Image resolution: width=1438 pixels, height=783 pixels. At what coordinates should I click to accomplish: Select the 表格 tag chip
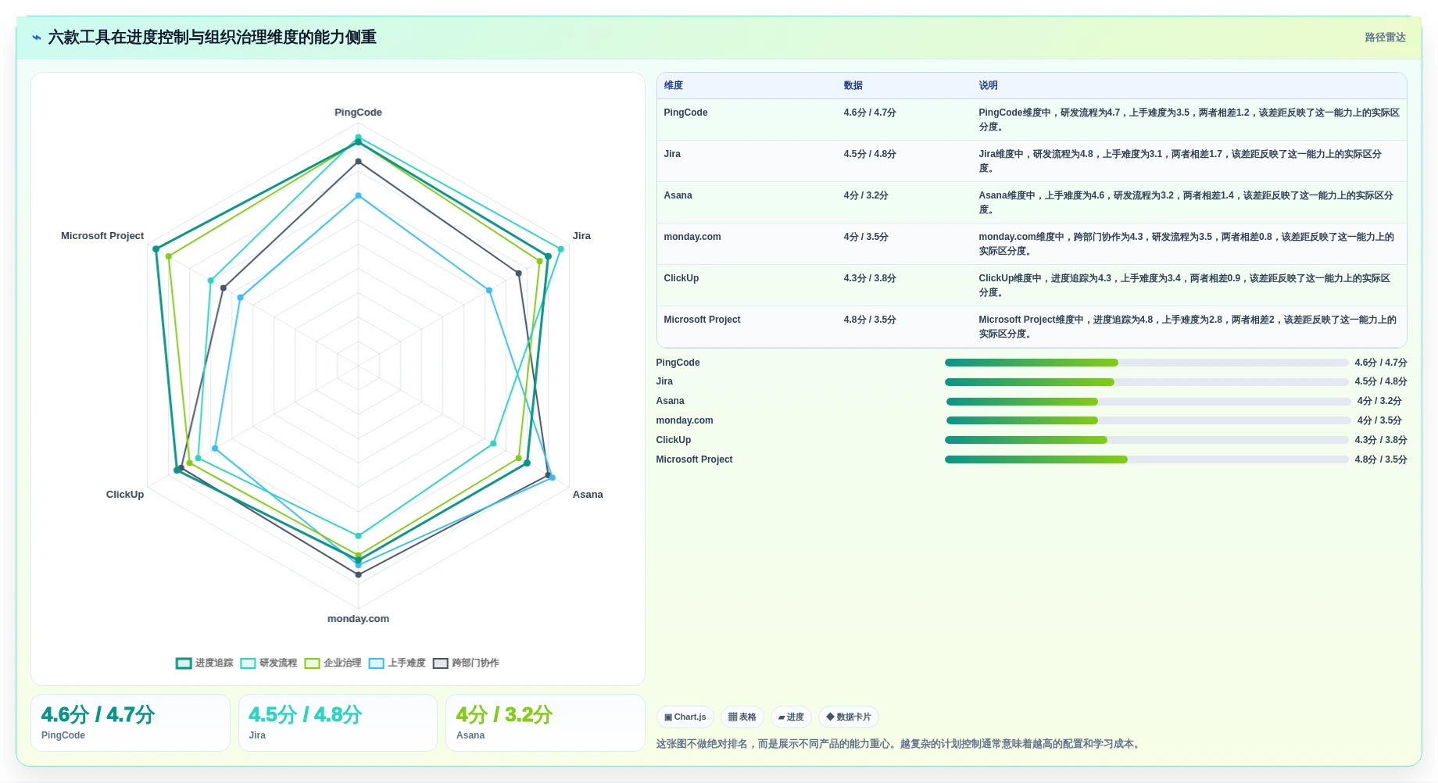(742, 717)
